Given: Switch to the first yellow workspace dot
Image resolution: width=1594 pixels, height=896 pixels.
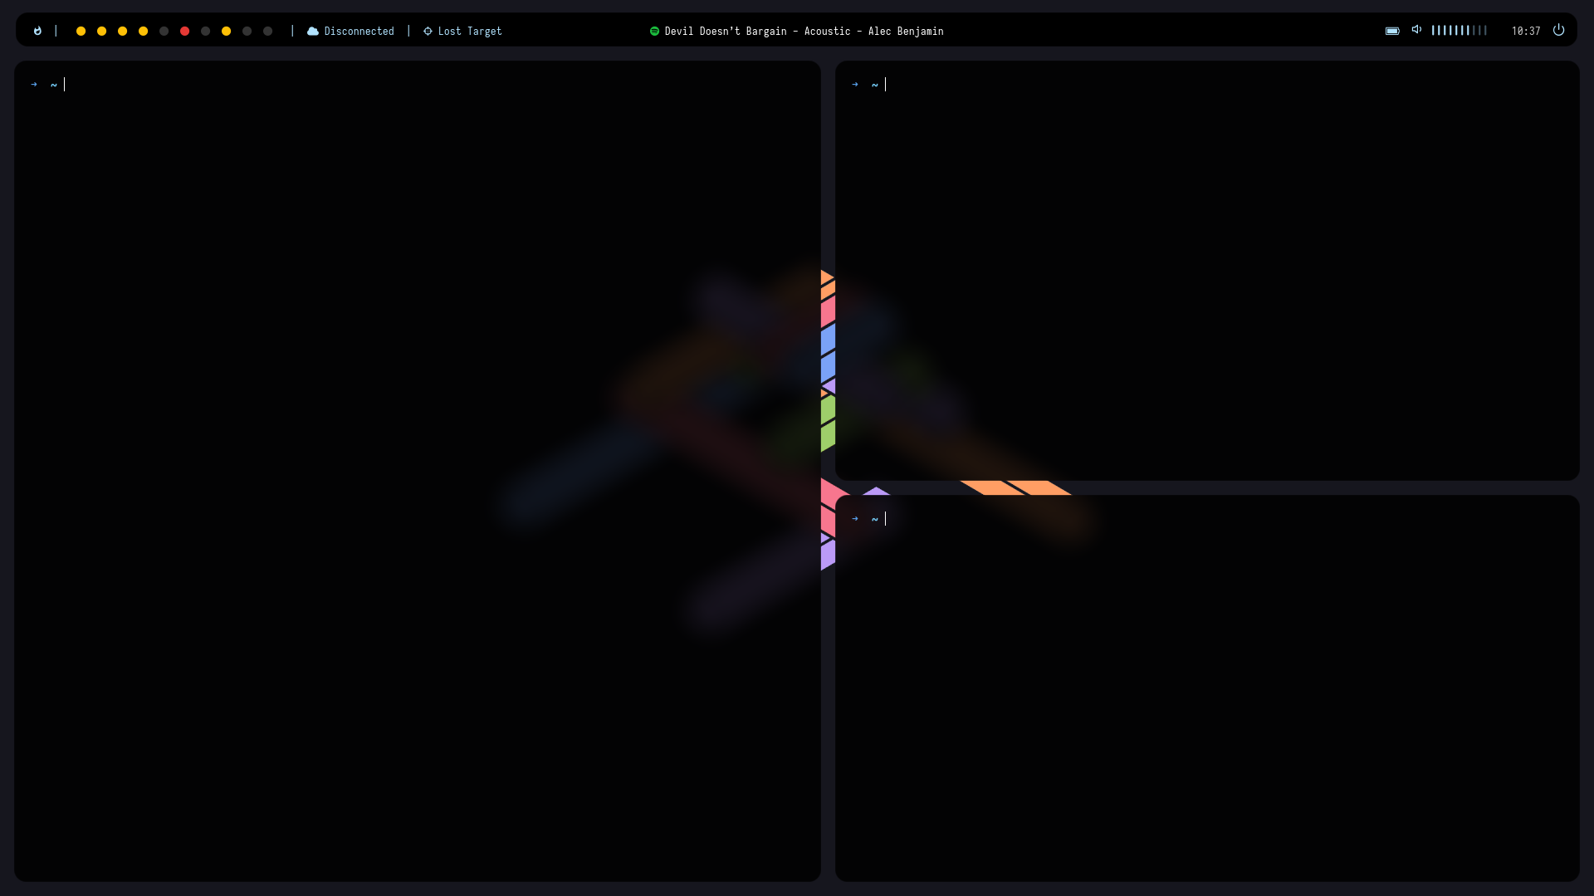Looking at the screenshot, I should coord(81,31).
